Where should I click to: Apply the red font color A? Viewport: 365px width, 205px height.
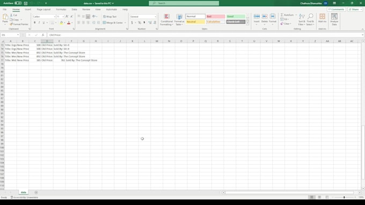(x=69, y=23)
